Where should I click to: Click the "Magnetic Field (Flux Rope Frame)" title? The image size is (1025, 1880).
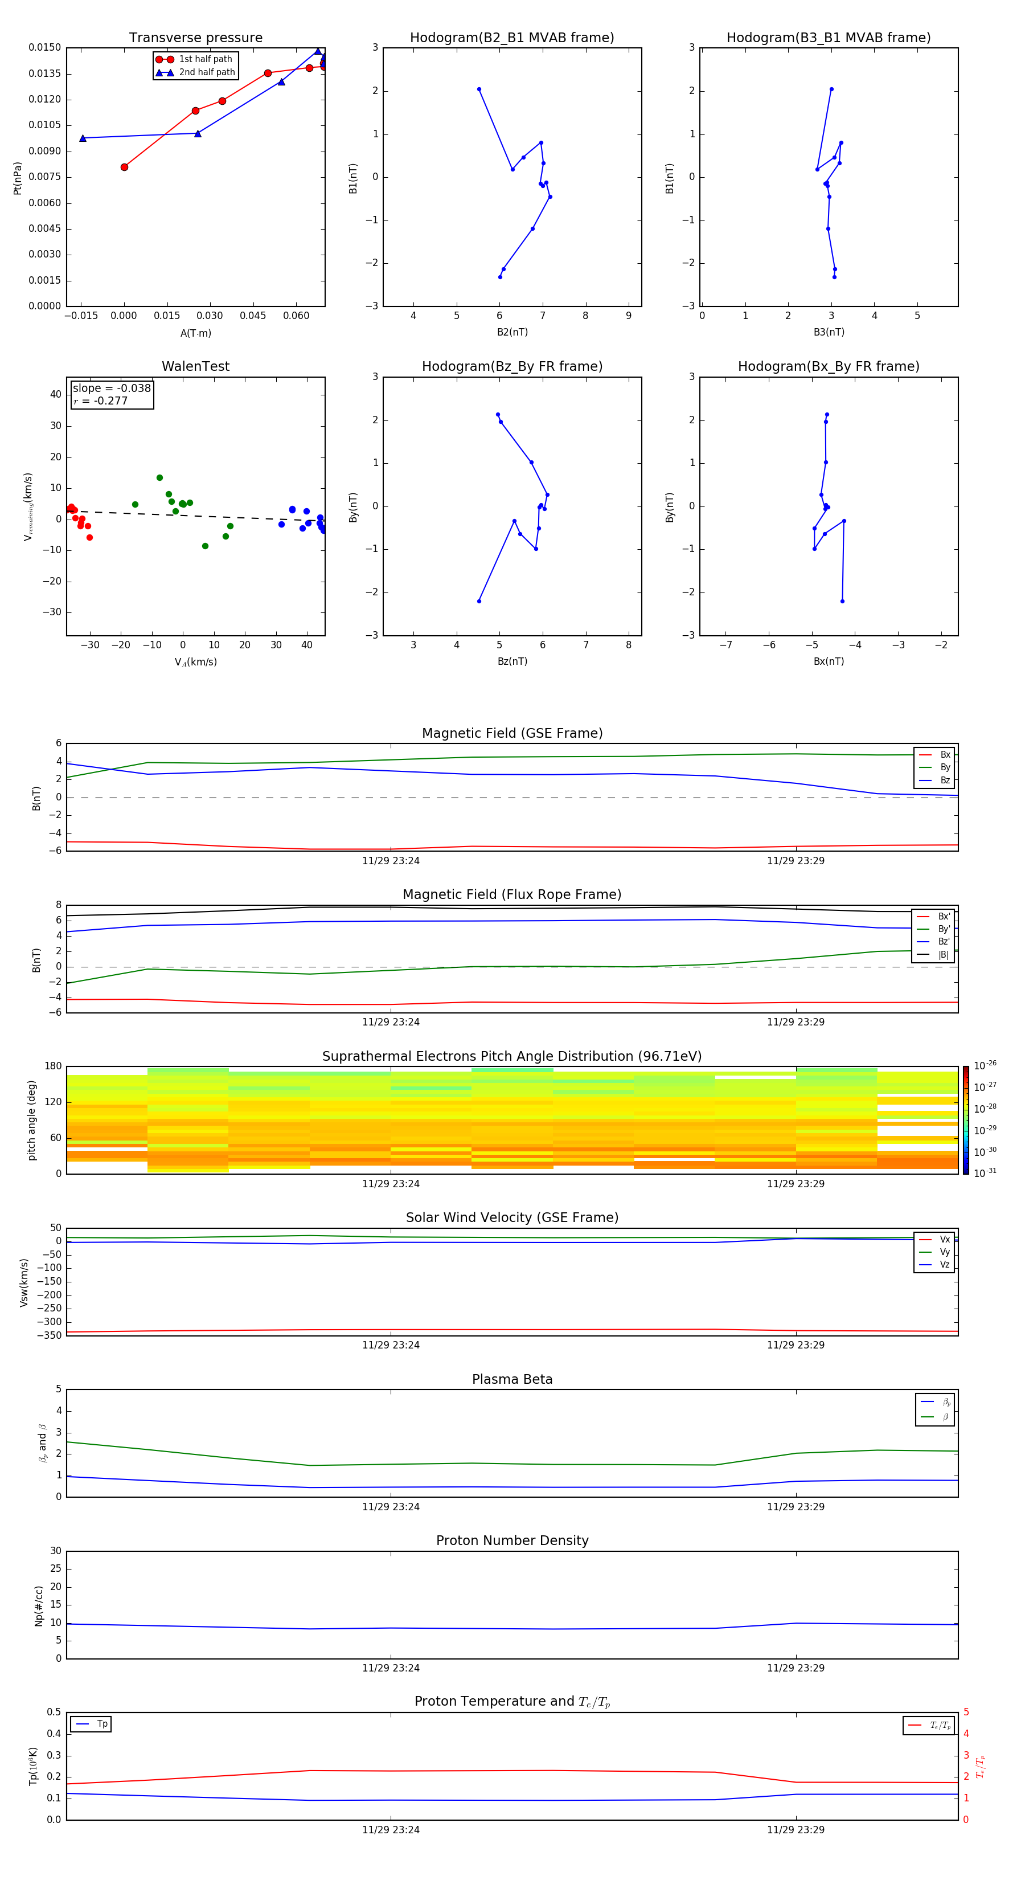pos(512,895)
